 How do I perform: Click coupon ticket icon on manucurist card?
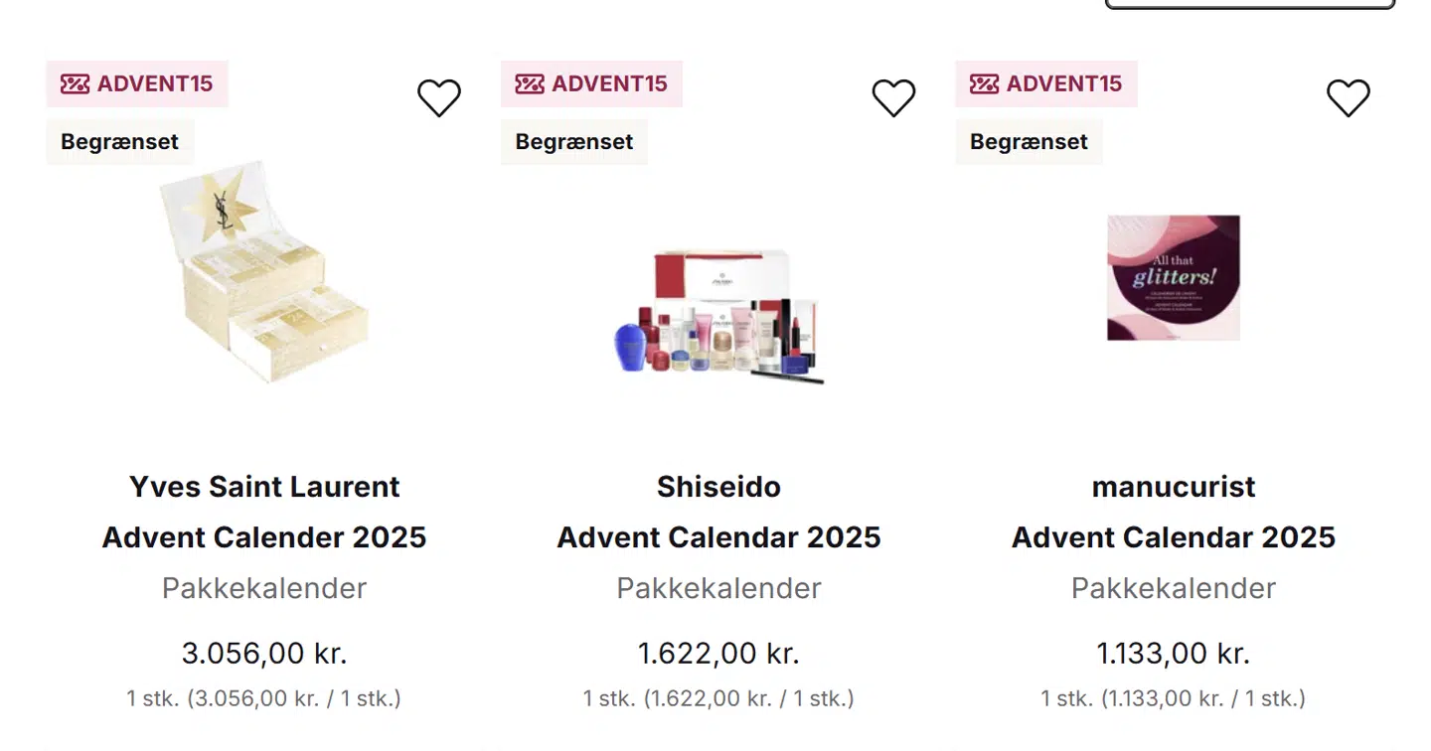click(984, 83)
